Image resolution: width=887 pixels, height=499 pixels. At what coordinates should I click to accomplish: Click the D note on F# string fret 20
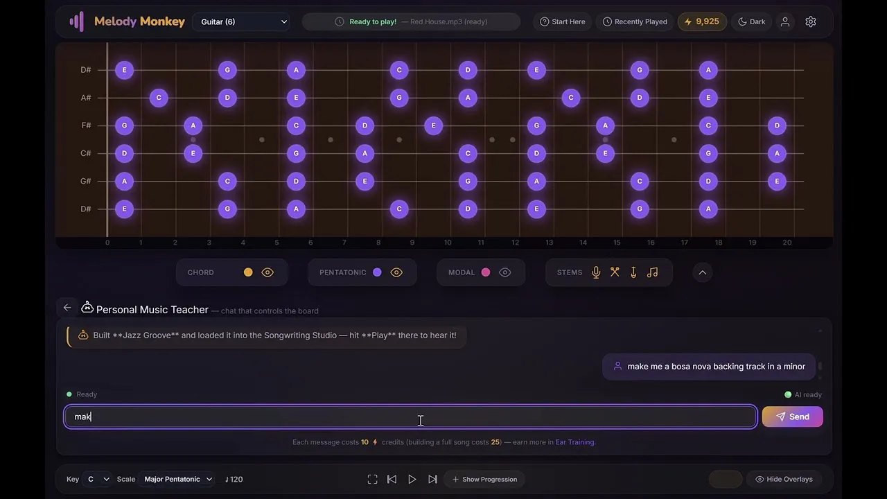(x=777, y=125)
